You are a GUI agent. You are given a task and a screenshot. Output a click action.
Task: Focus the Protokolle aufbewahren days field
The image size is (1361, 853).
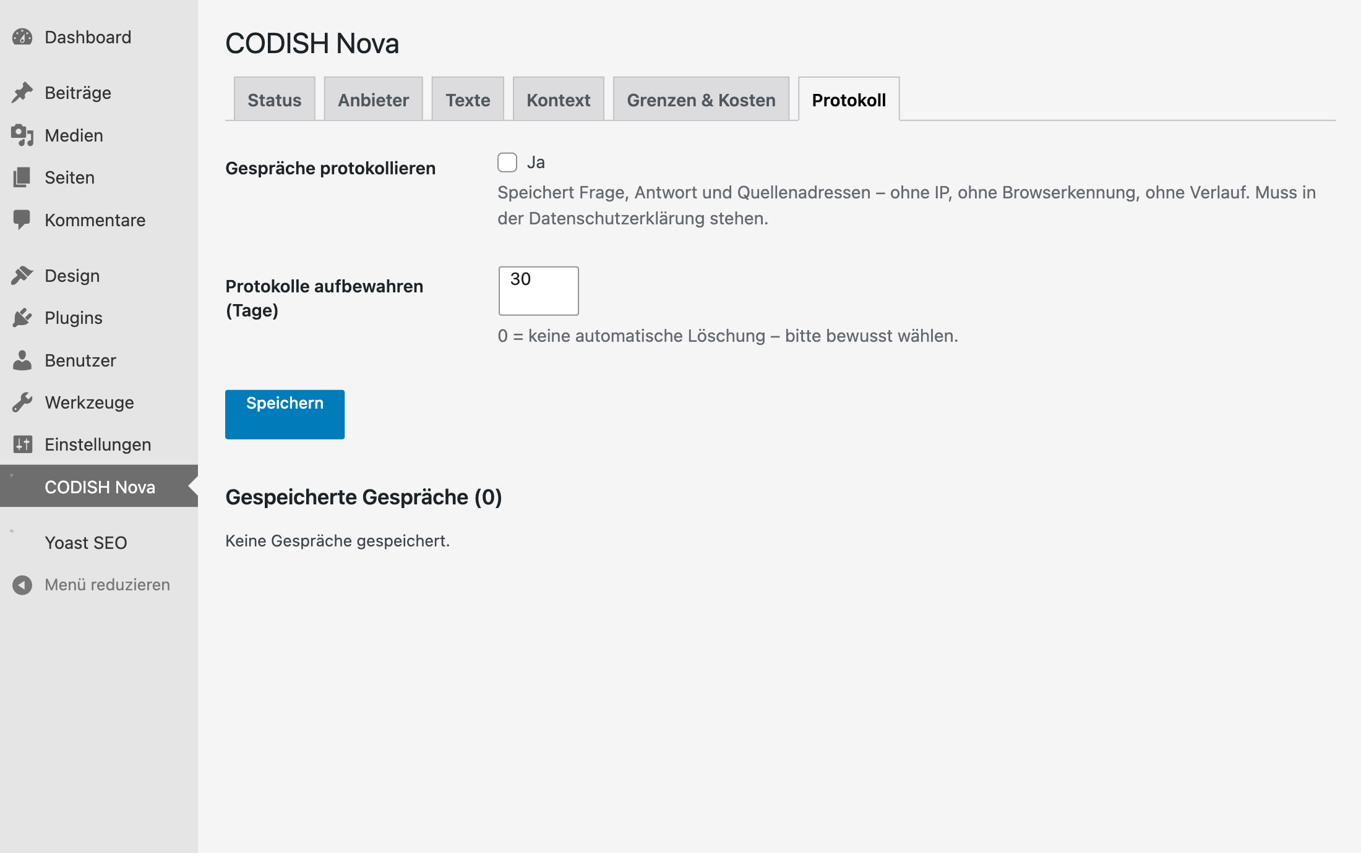point(539,291)
